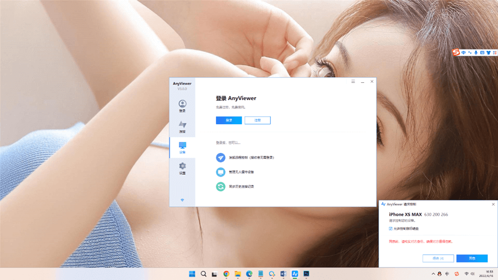Open the 登录 login sidebar tab
This screenshot has height=280, width=498.
(x=182, y=106)
